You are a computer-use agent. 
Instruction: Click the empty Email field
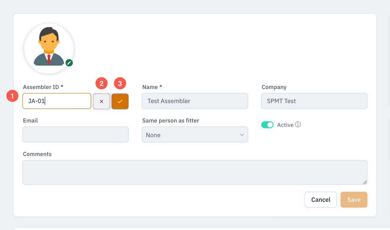pos(75,135)
